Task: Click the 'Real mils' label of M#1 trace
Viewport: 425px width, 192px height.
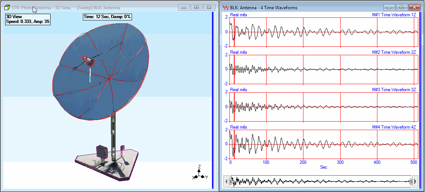Action: click(238, 15)
